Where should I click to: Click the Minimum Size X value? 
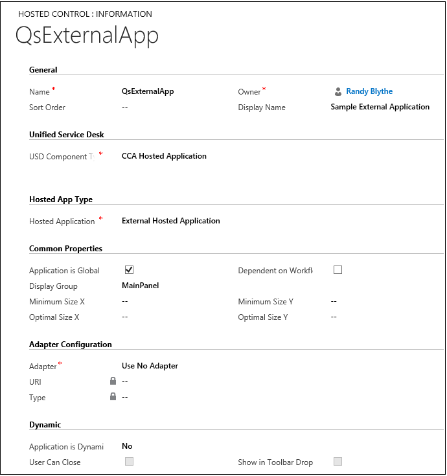coord(125,301)
